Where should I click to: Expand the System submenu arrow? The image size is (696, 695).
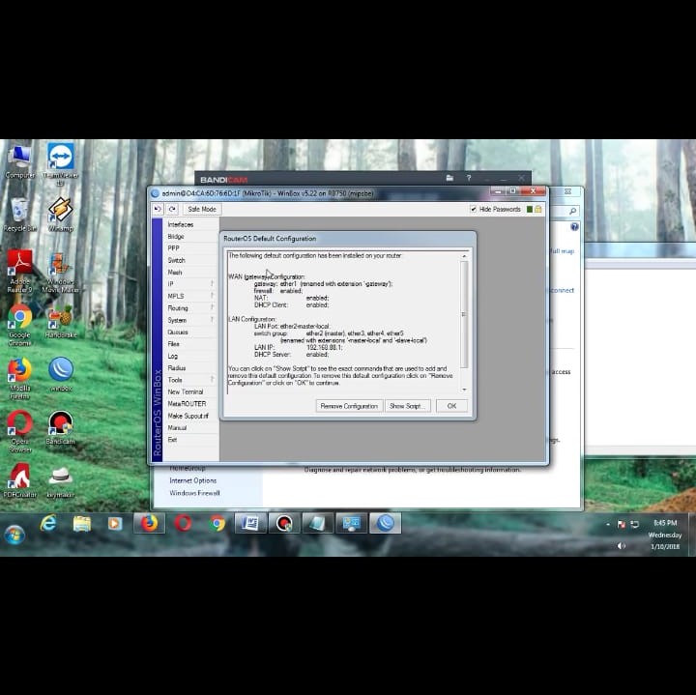pos(212,320)
